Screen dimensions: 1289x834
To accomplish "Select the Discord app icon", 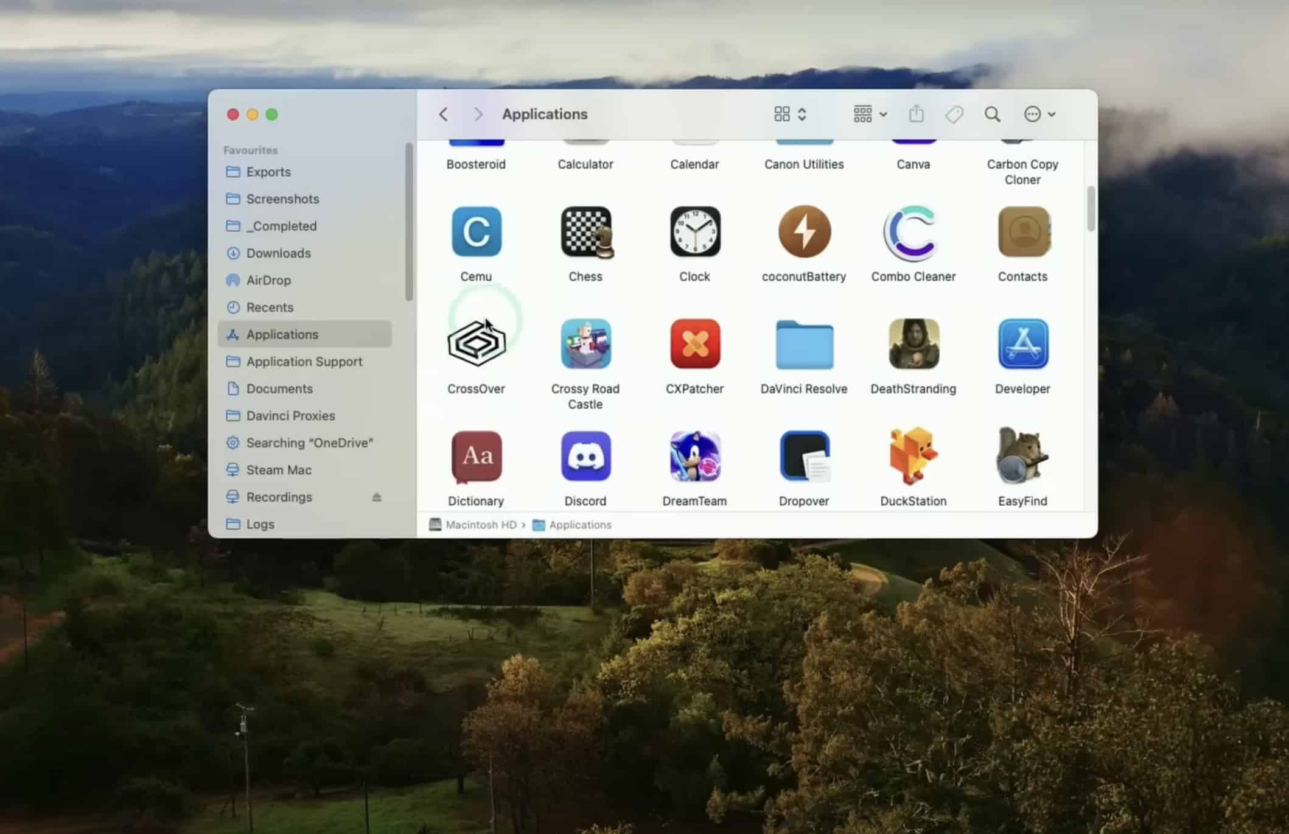I will 585,457.
